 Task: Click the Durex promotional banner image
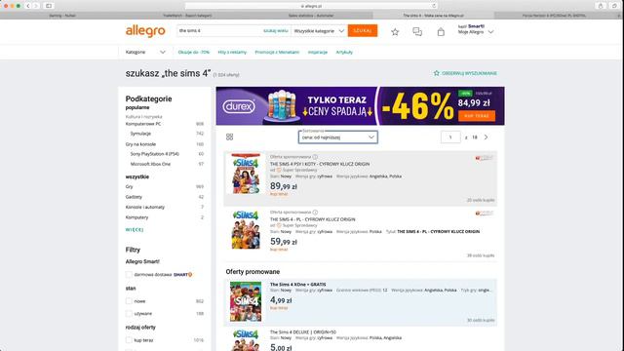[360, 106]
